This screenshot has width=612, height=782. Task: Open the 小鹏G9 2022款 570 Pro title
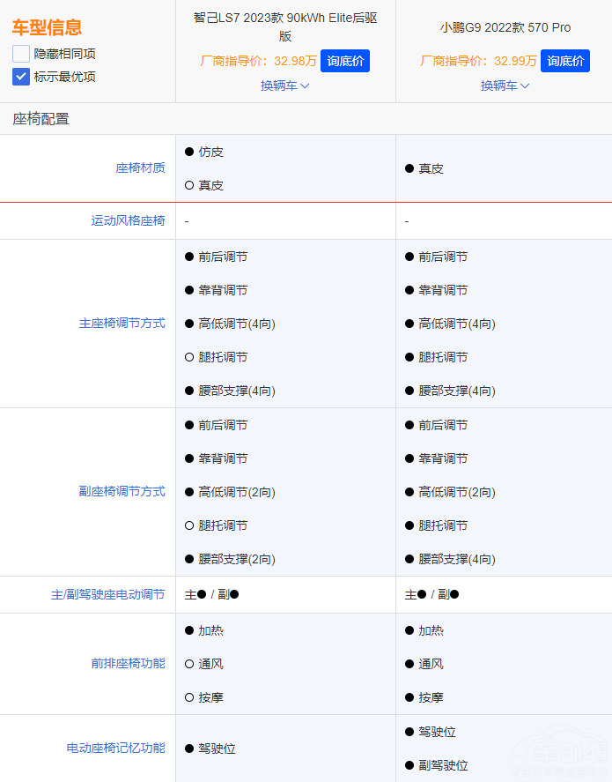point(505,27)
